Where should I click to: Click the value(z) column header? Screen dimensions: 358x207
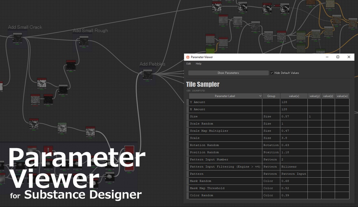(x=328, y=96)
